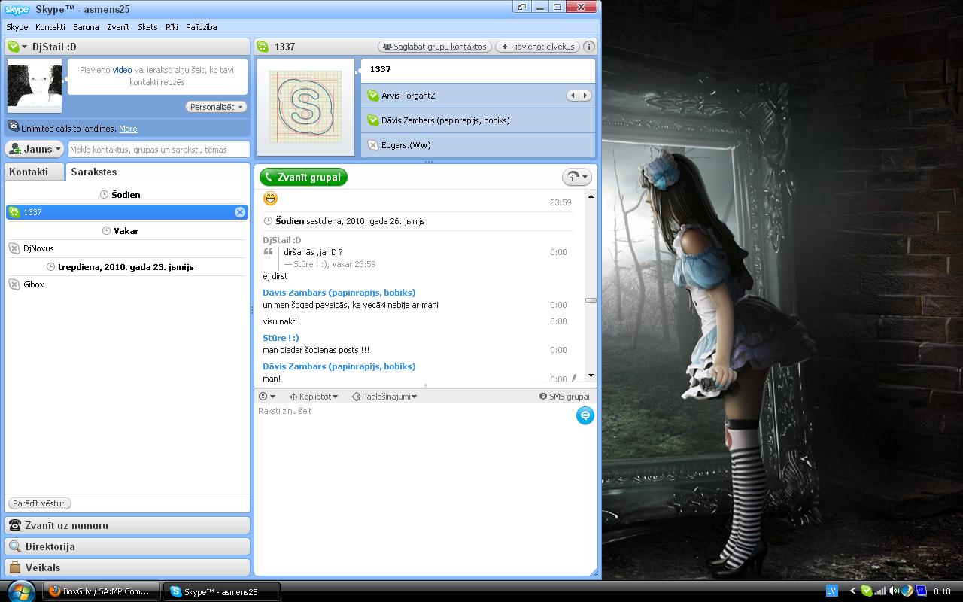Click the volume speaker tray icon
Screen dimensions: 963x602
(x=894, y=591)
